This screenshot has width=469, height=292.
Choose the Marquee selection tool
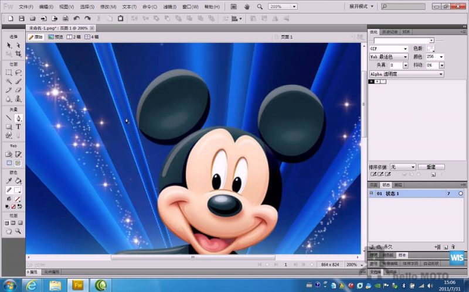tap(9, 73)
